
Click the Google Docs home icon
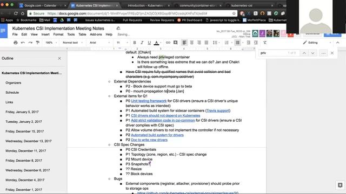tap(4, 31)
